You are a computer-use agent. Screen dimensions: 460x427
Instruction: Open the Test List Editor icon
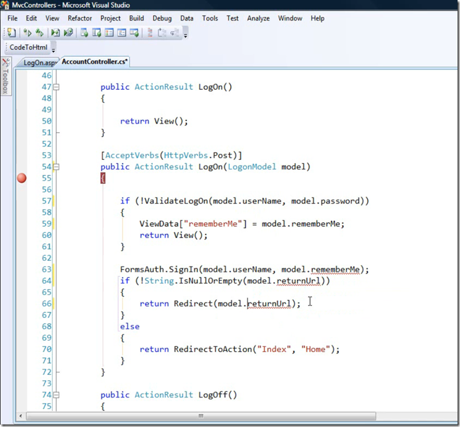coord(97,33)
